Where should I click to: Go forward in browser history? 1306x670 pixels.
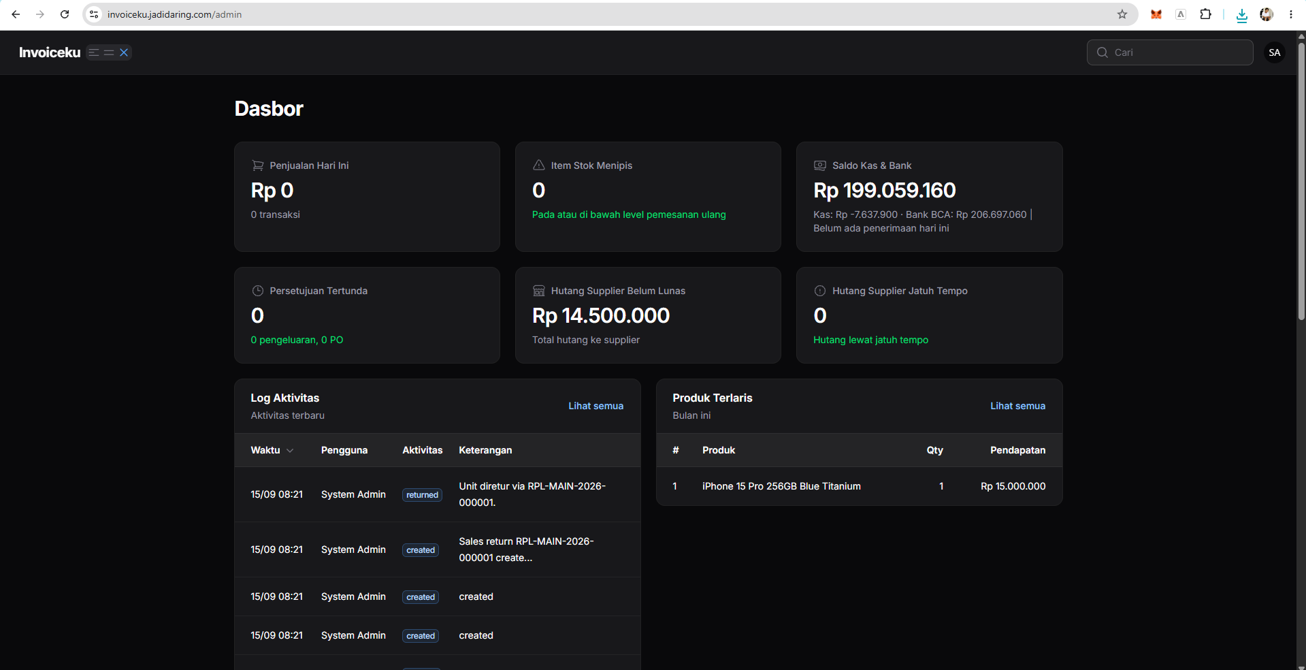[x=40, y=14]
